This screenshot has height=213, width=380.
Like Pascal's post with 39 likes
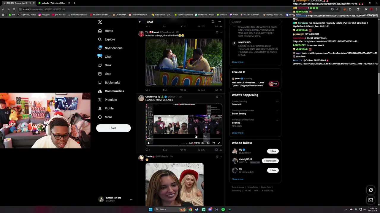[x=183, y=90]
